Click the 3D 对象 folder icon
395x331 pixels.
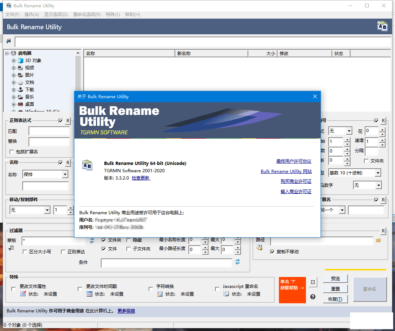coord(20,61)
